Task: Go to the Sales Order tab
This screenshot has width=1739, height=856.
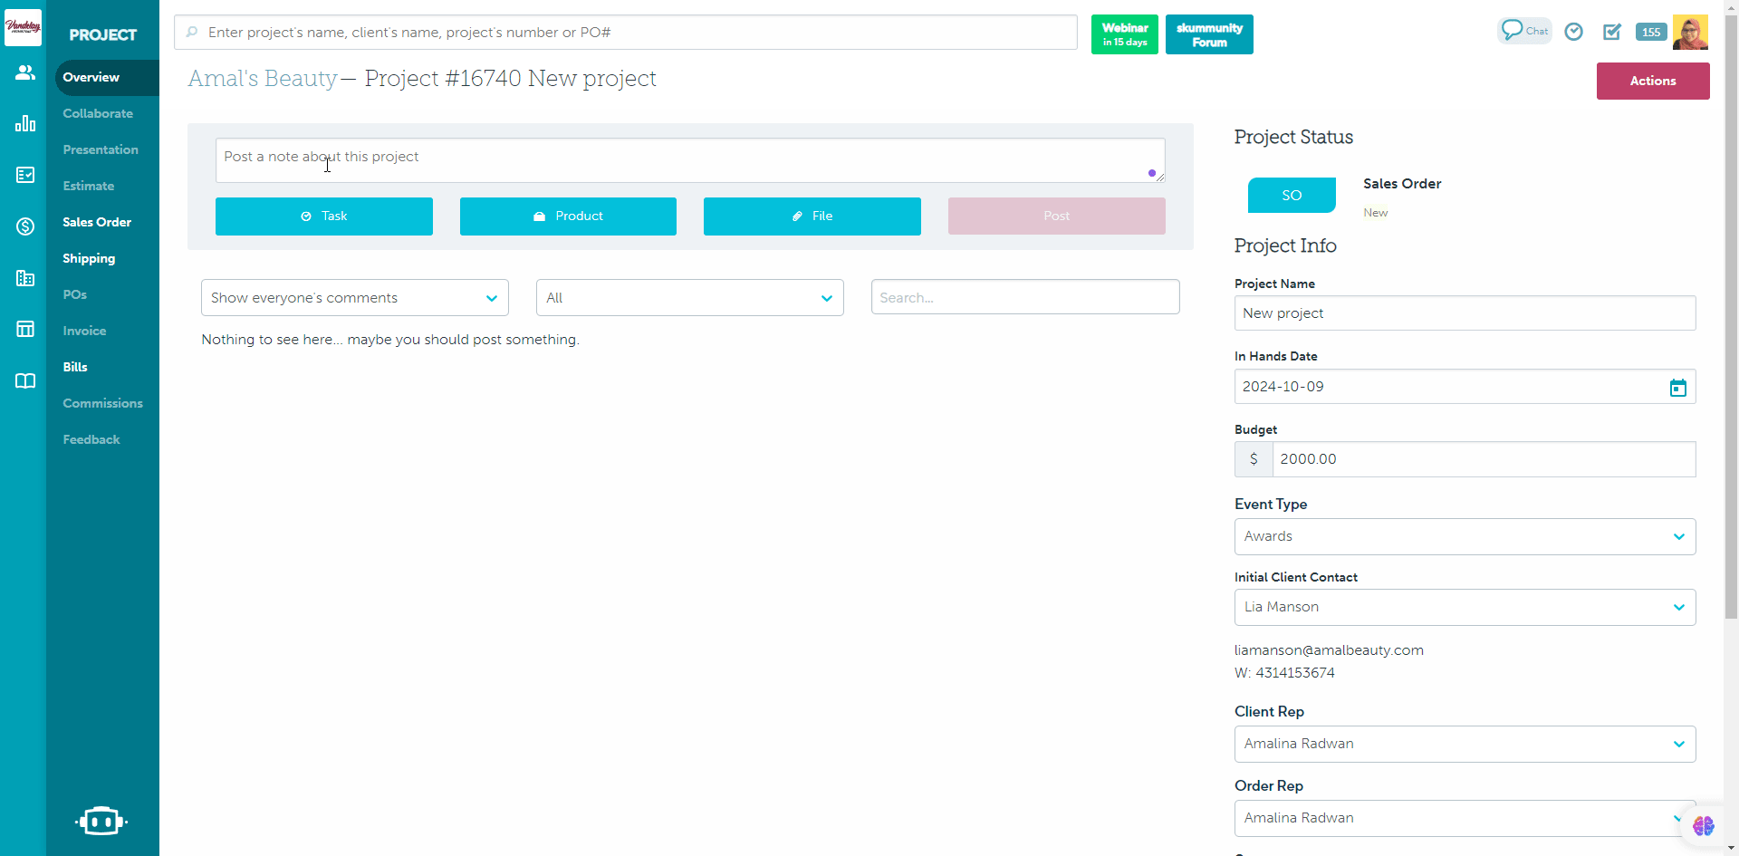Action: click(97, 222)
